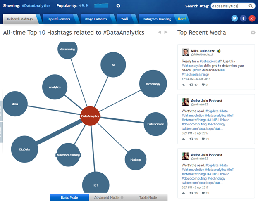Open the Instagram Tracking tab
Viewport: 258px width, 201px height.
click(156, 19)
